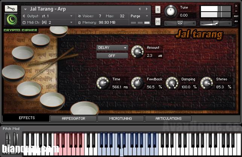Click the Time value 566.1 ms

tap(120, 87)
